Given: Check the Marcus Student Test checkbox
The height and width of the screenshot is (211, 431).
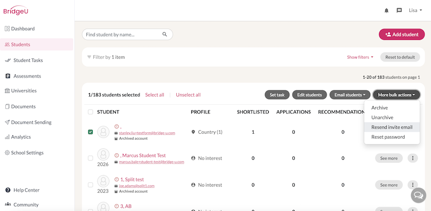Looking at the screenshot, I should pos(91,158).
